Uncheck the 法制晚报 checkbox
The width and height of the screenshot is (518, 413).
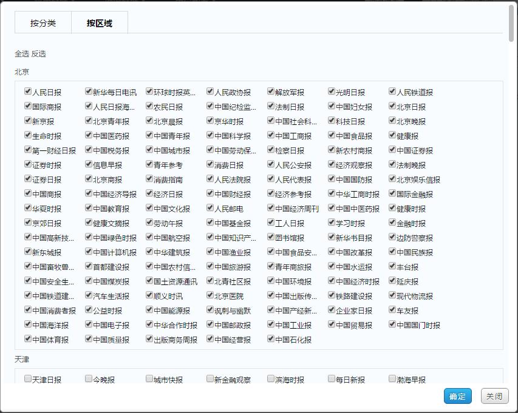click(392, 164)
